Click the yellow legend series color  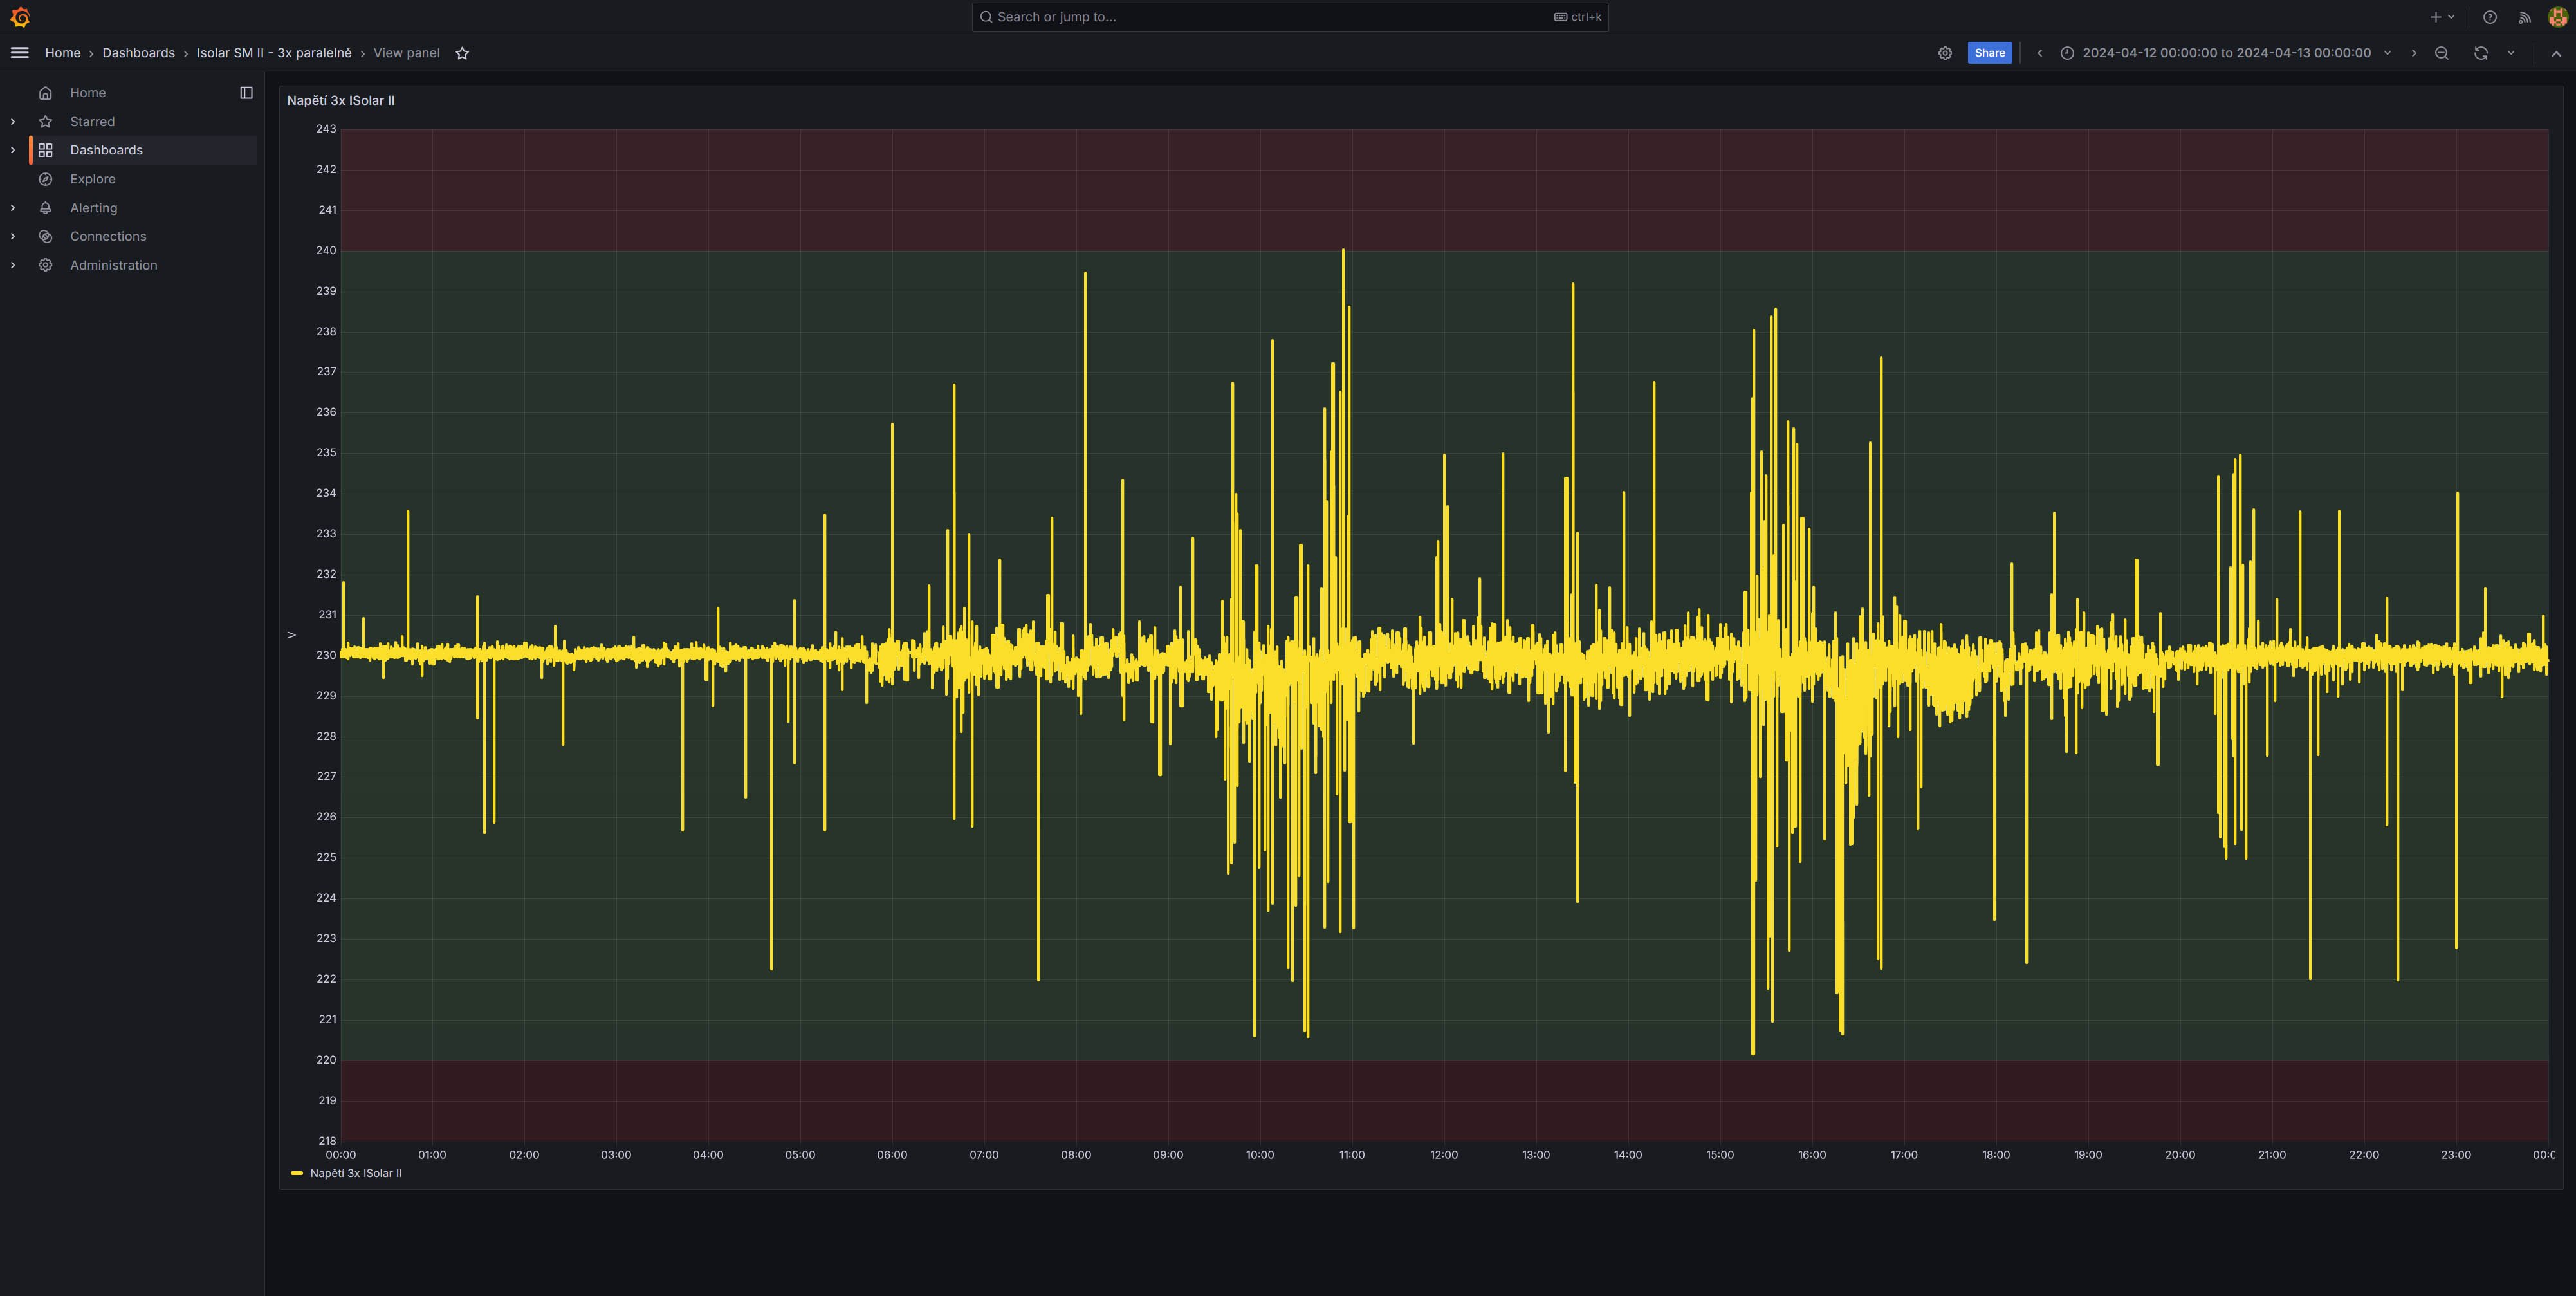coord(296,1173)
